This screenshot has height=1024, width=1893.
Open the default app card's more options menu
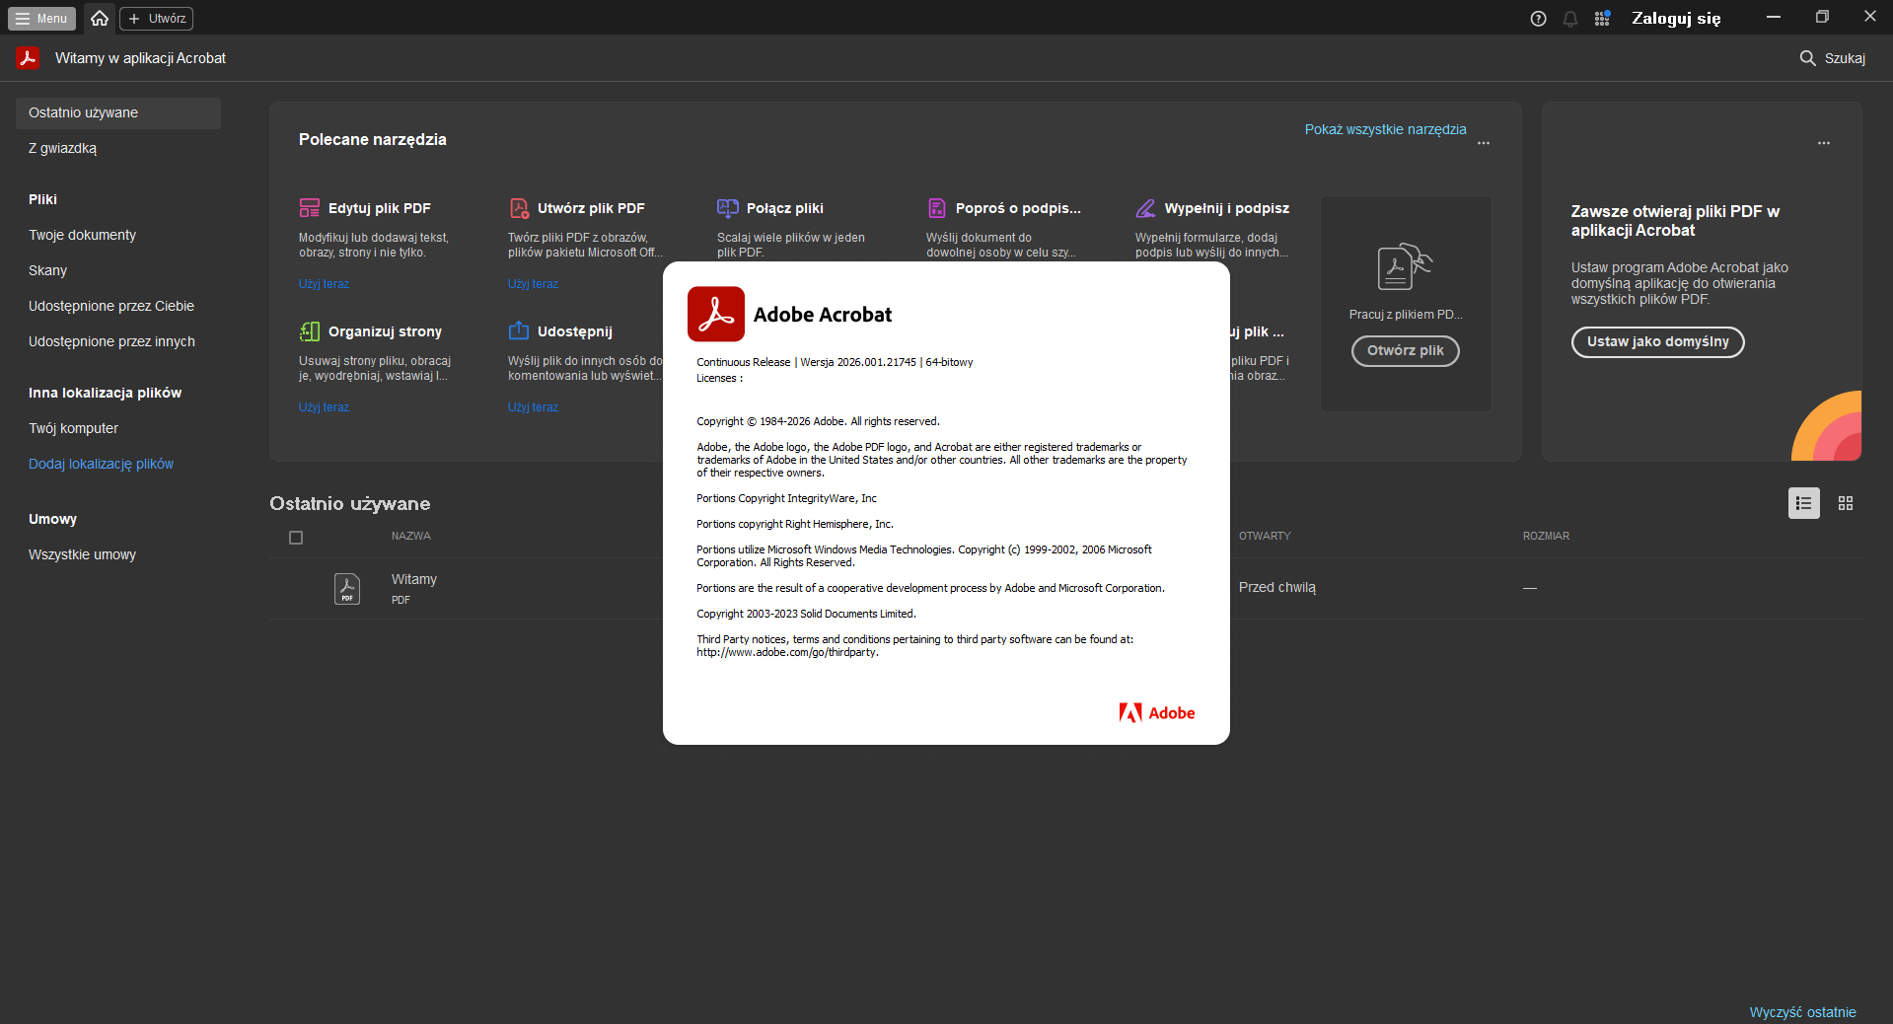click(x=1824, y=143)
